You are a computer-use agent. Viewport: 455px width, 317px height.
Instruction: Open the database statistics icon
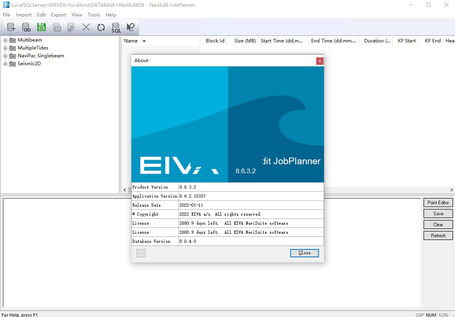click(56, 27)
